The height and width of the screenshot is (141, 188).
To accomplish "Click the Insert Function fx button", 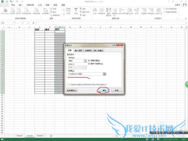I will 33,23.
